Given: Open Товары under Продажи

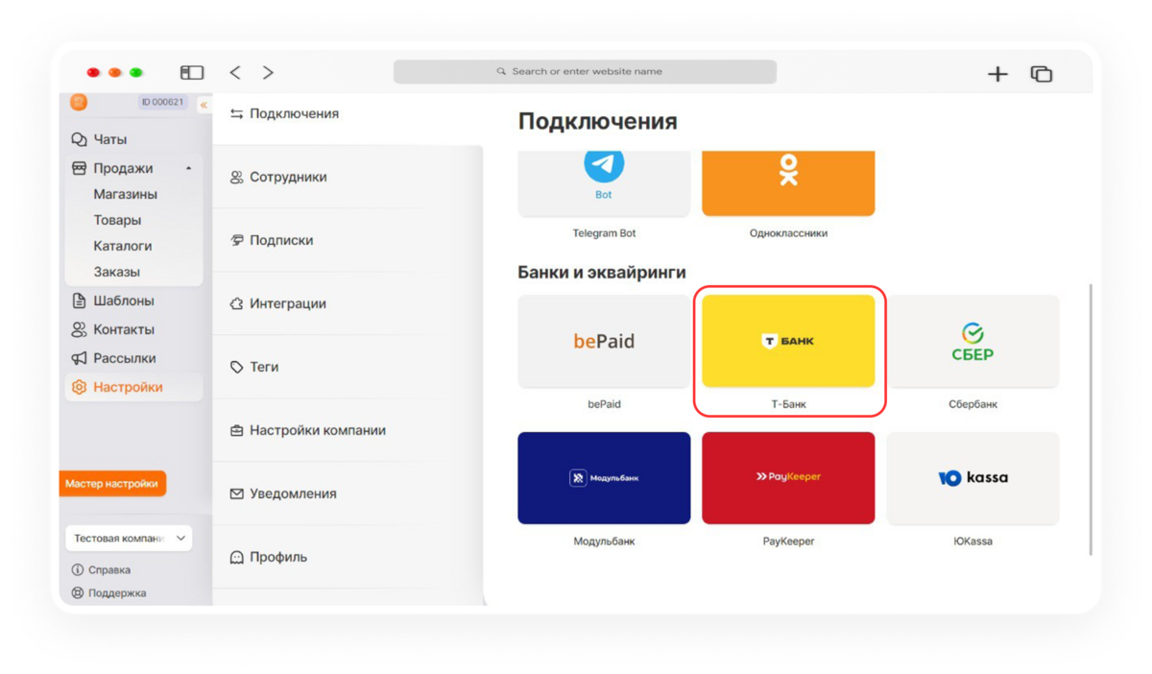Looking at the screenshot, I should click(117, 220).
